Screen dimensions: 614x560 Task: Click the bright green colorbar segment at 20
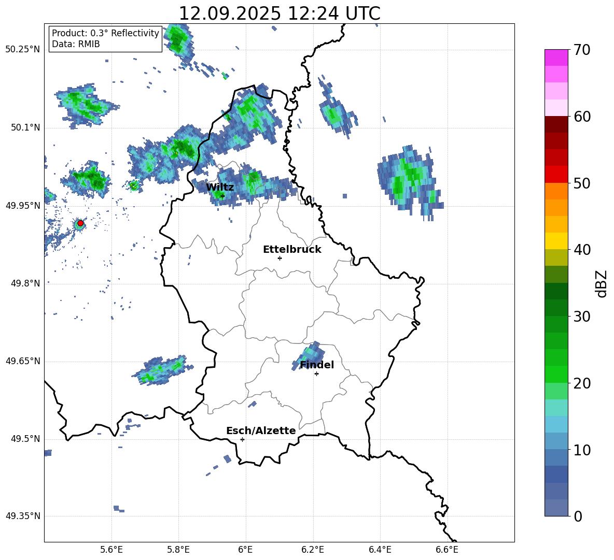pos(556,374)
